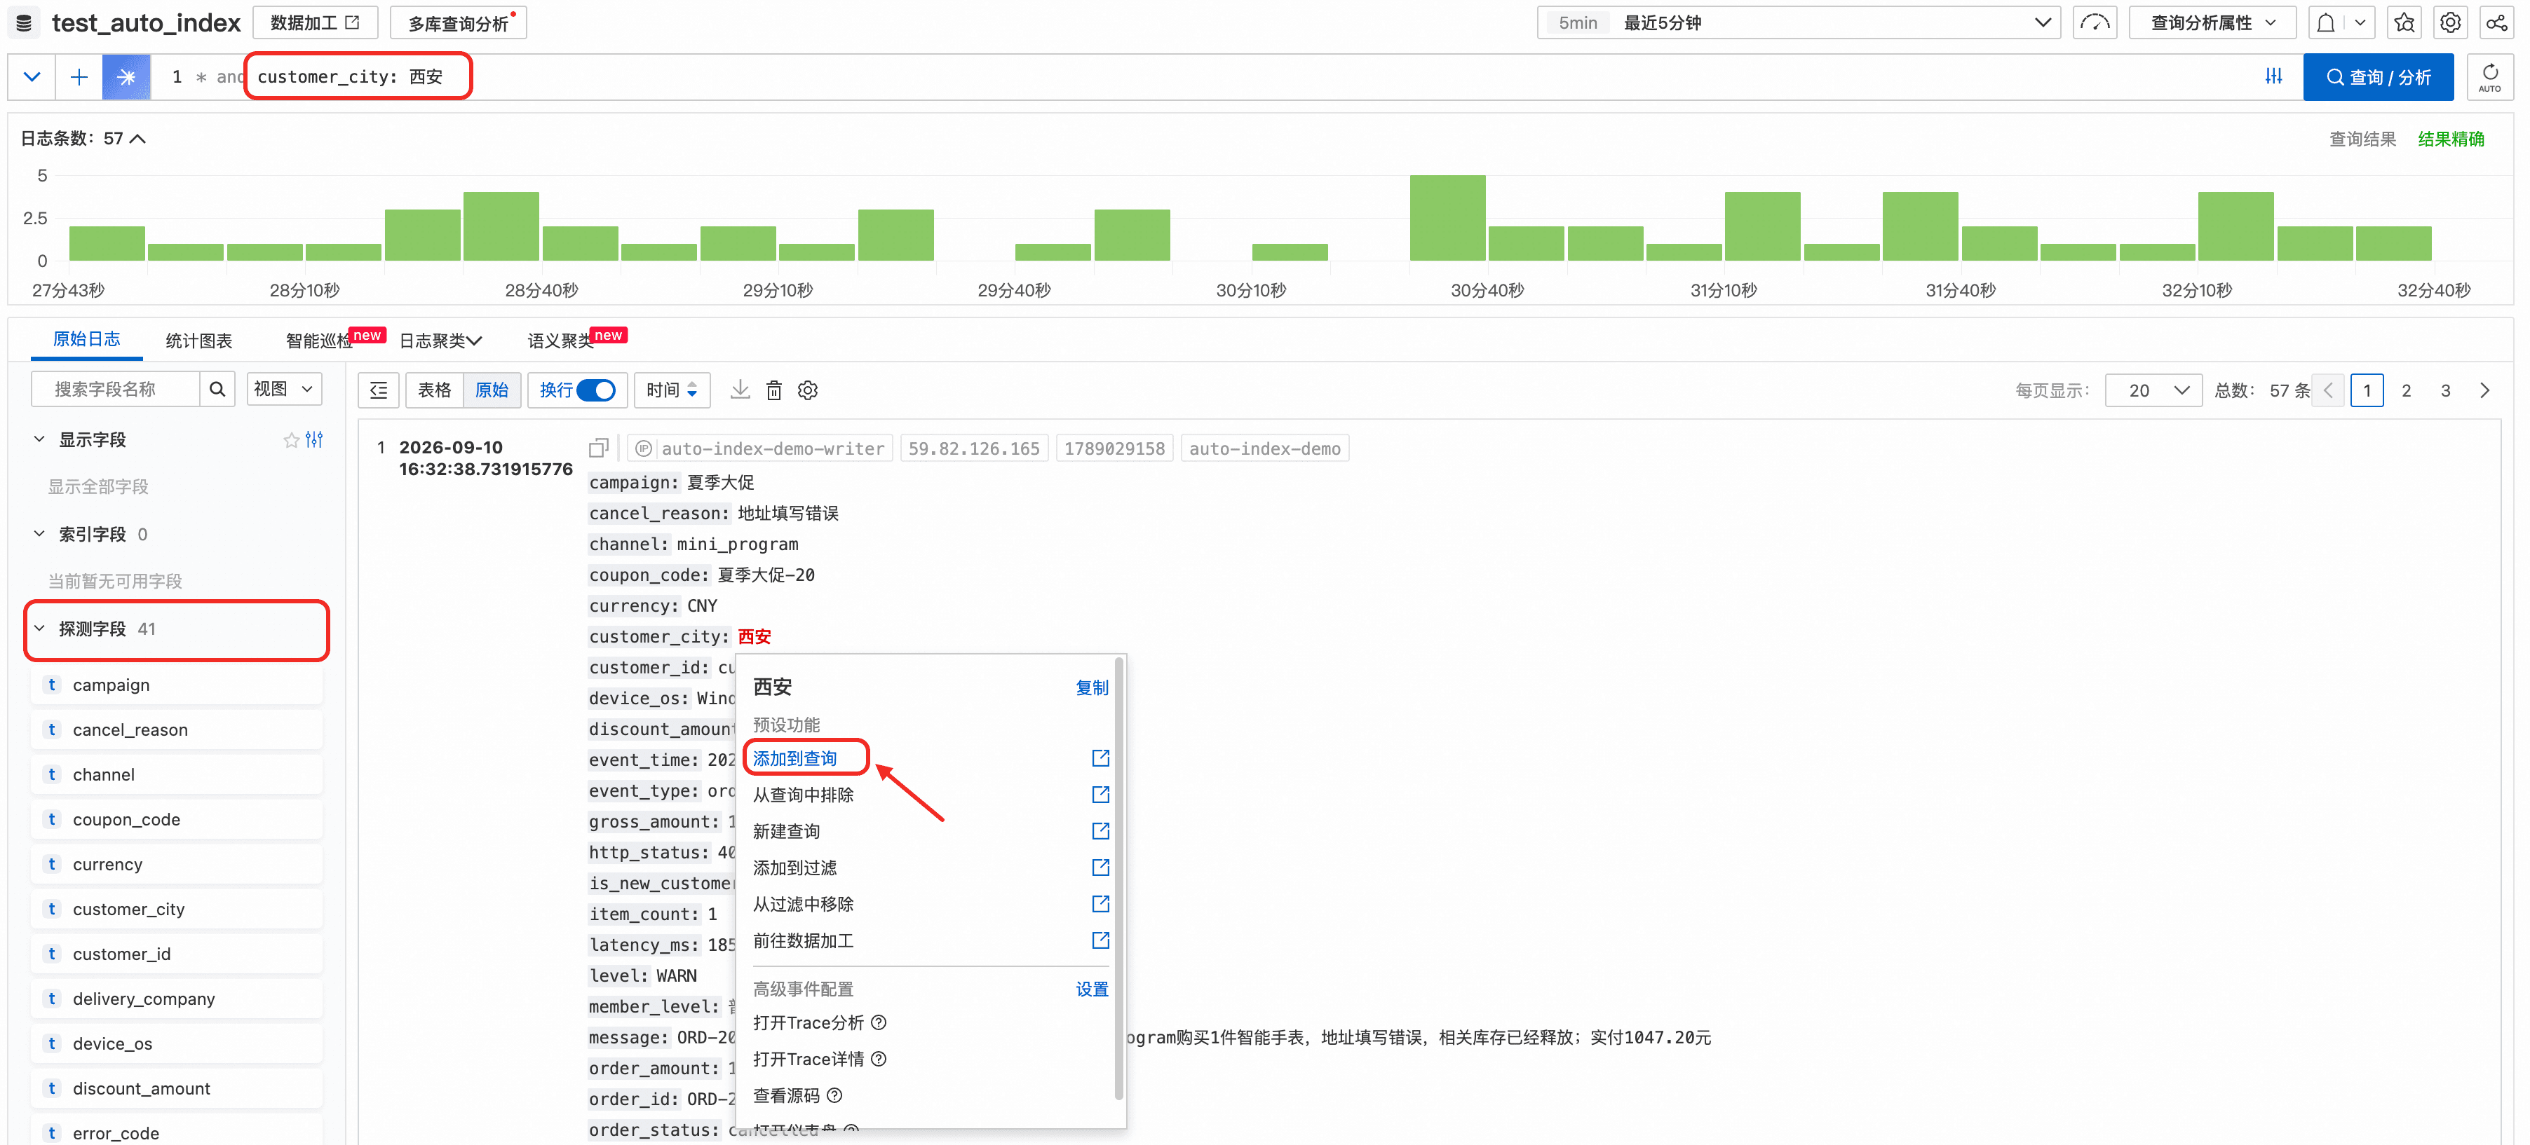Open the 查询分析属性 dropdown
This screenshot has width=2530, height=1145.
2212,22
